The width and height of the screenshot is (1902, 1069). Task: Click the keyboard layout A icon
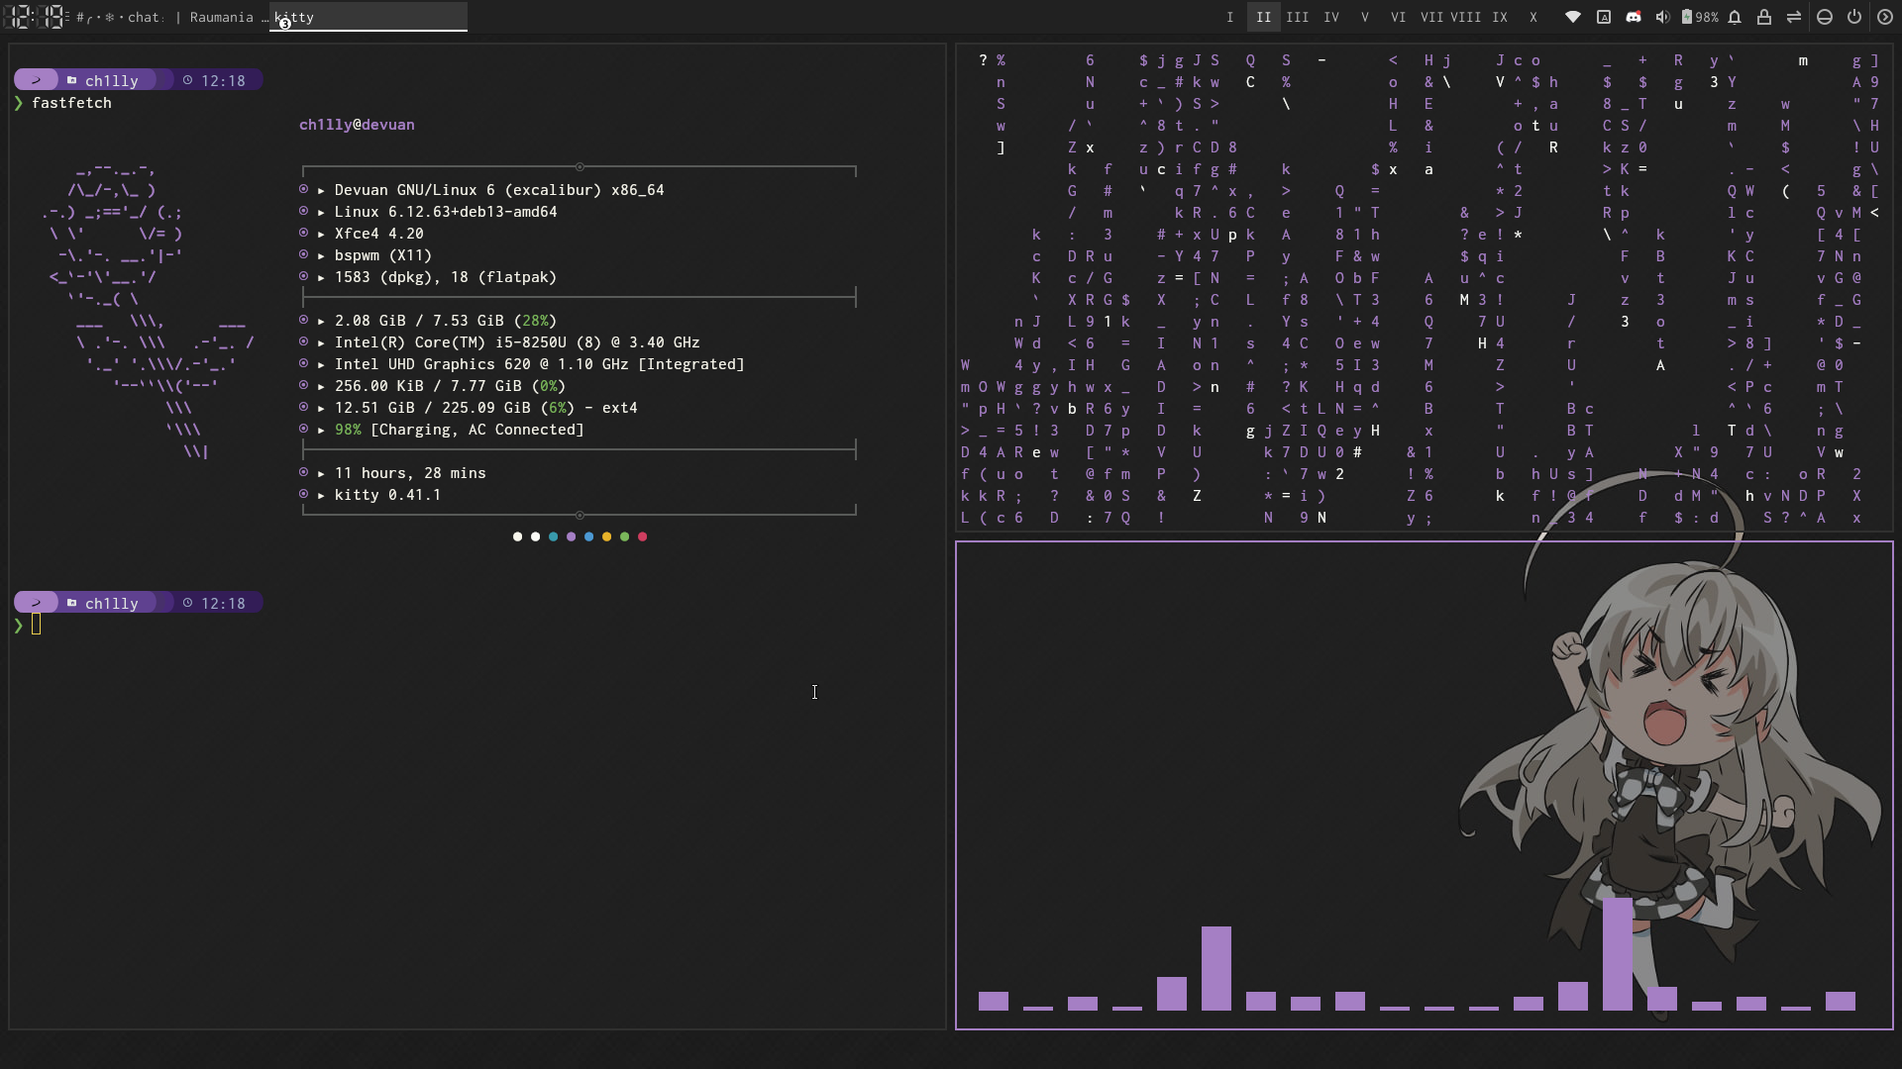(x=1604, y=17)
